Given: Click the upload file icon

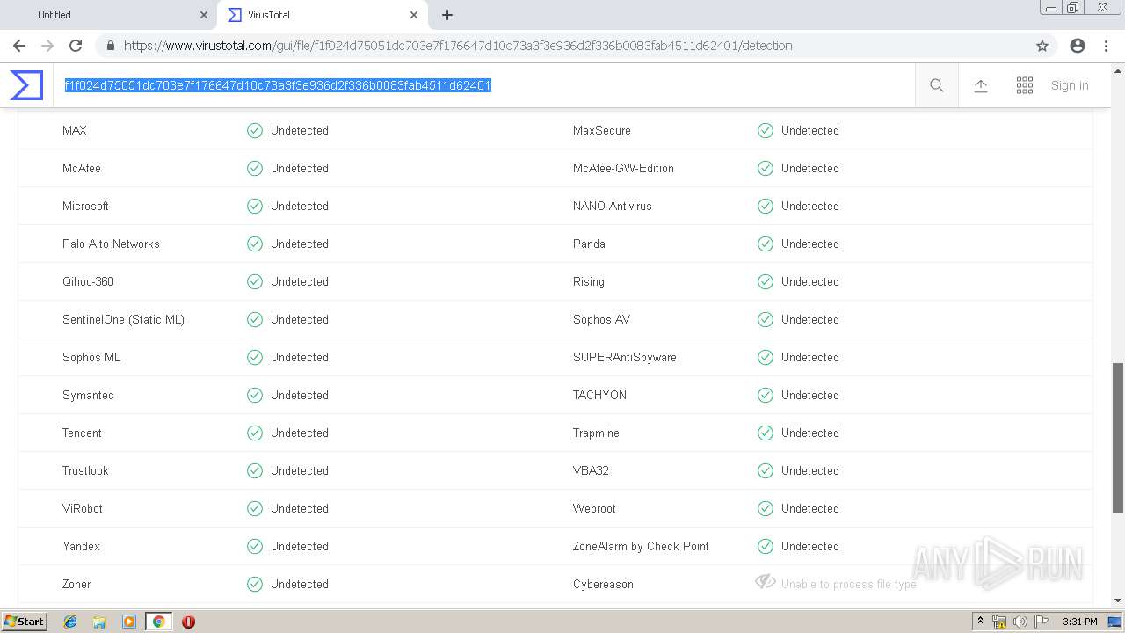Looking at the screenshot, I should coord(981,85).
